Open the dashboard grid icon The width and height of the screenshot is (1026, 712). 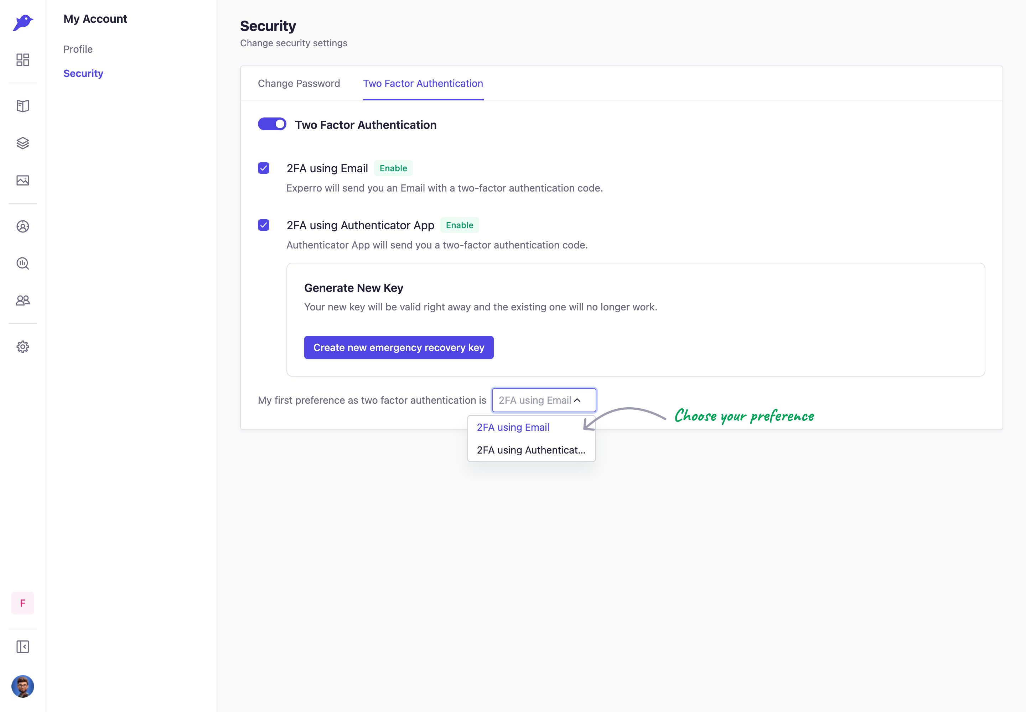click(23, 60)
